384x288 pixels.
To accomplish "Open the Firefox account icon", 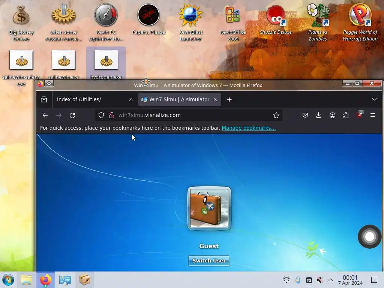I will click(x=332, y=115).
